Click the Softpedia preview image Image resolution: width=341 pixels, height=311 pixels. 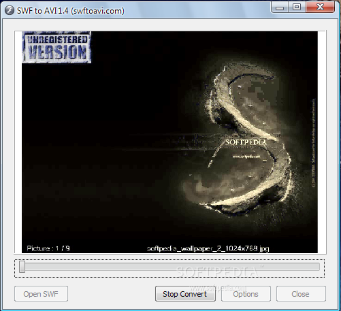pyautogui.click(x=169, y=142)
